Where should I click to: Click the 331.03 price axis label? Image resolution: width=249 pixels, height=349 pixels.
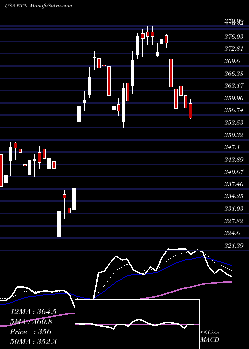coord(234,209)
